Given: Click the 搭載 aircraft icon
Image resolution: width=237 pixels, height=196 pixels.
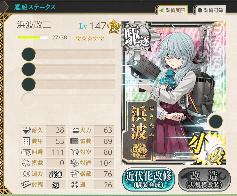Looking at the screenshot, I should click(x=26, y=163).
